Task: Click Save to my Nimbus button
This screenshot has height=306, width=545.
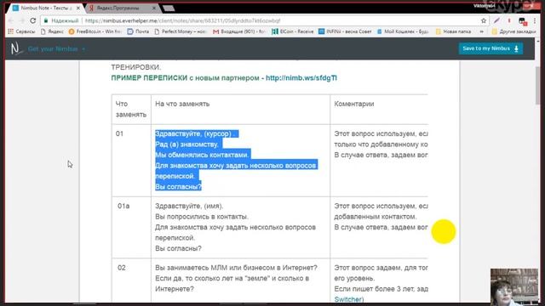Action: (x=490, y=48)
